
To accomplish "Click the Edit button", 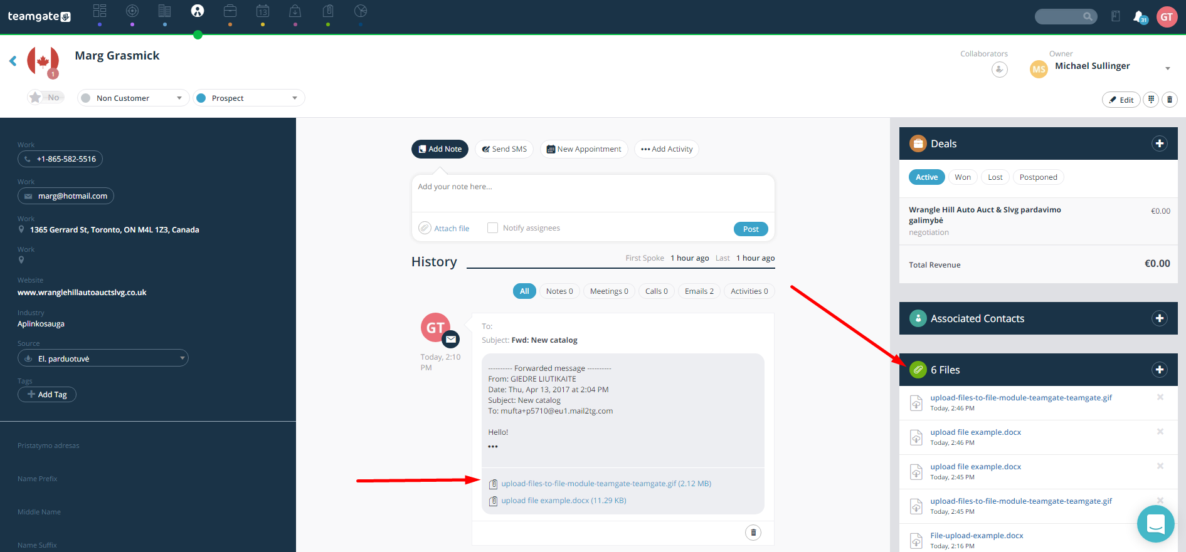I will coord(1121,100).
